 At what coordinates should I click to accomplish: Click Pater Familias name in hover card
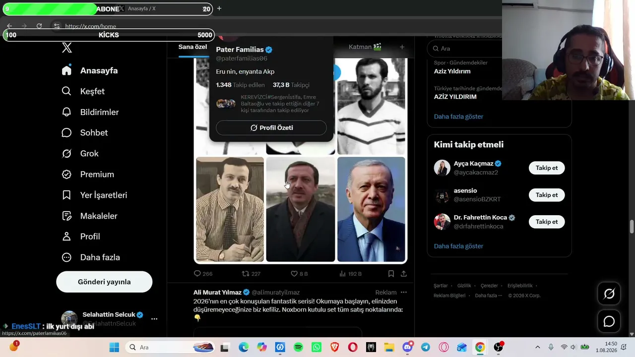click(x=240, y=50)
